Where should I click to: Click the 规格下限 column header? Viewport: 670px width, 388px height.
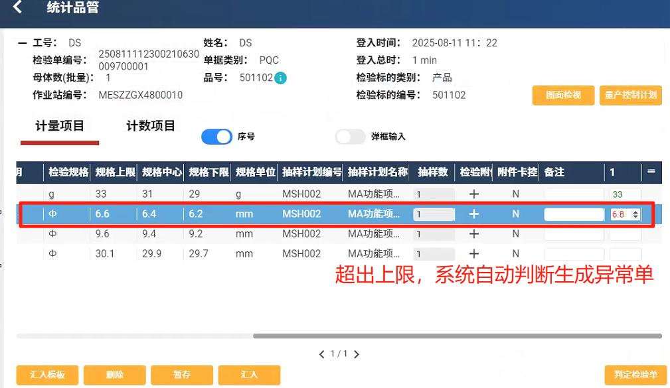[x=209, y=172]
